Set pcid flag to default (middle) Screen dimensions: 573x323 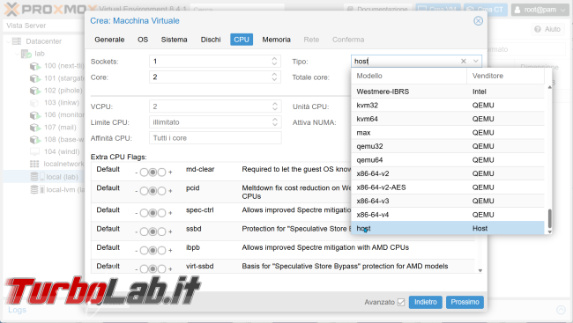(153, 191)
